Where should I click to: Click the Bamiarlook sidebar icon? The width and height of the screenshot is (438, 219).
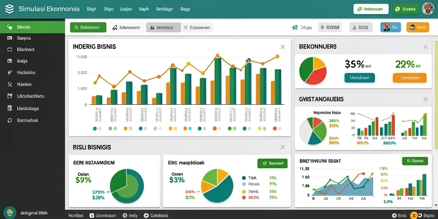pyautogui.click(x=9, y=120)
